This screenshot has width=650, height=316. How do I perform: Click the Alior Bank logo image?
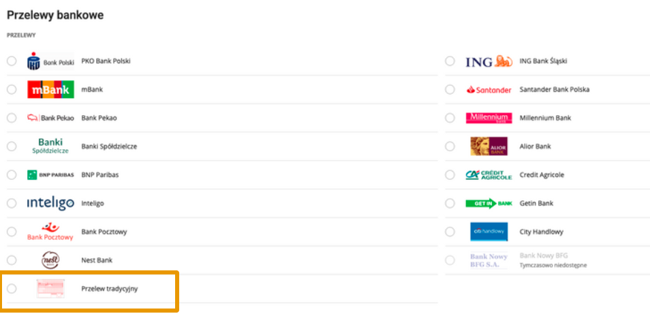pos(489,146)
